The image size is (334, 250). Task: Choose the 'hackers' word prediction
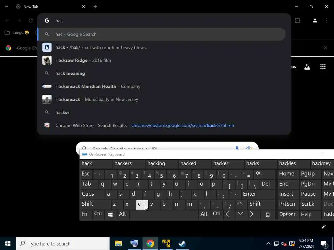129,163
